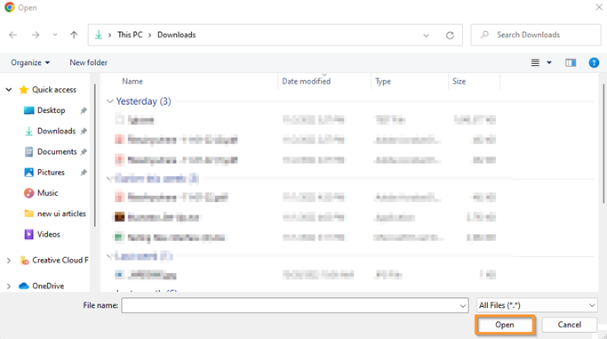Click the new ui articles folder icon
607x339 pixels.
click(28, 214)
